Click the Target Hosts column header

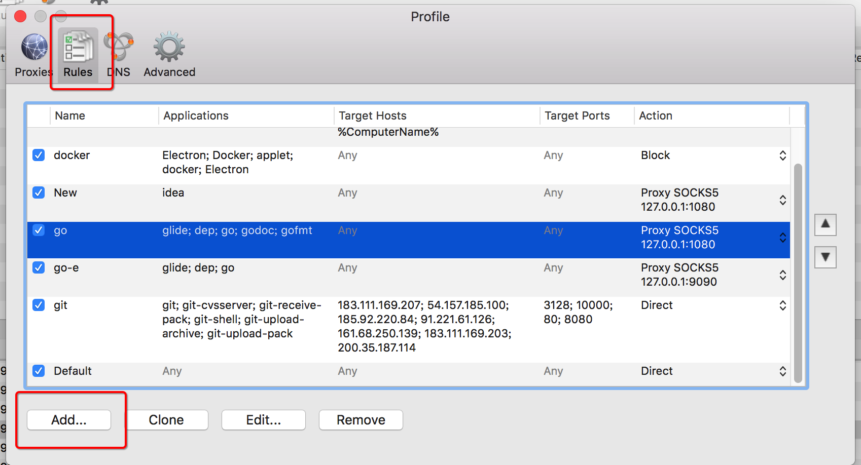373,116
